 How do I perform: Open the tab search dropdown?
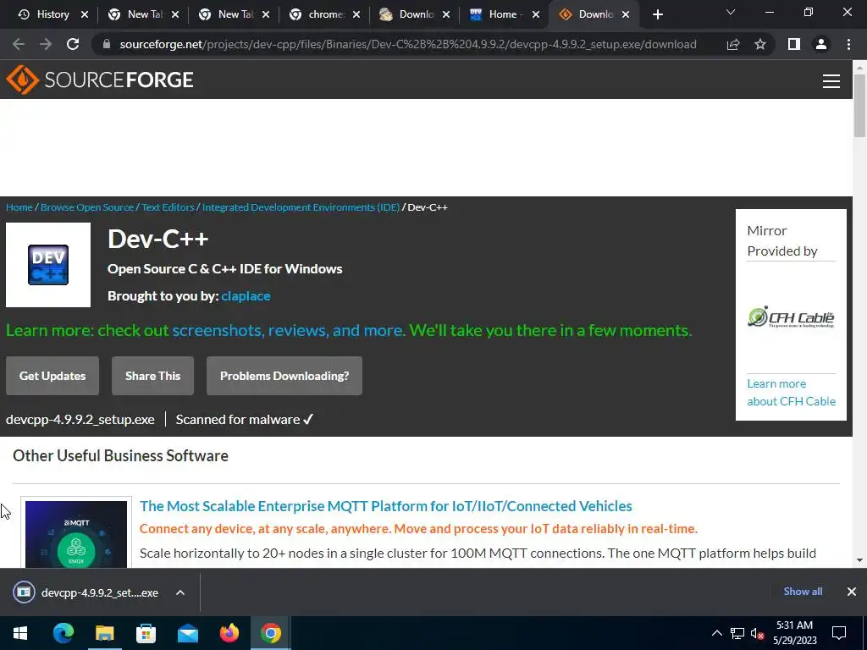(731, 12)
